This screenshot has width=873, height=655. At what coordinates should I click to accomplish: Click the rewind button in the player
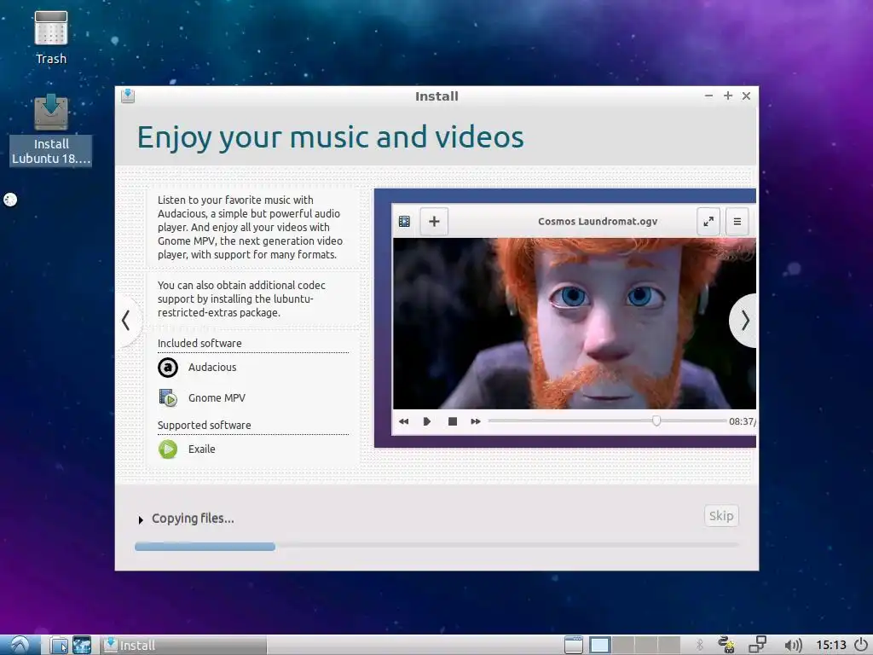(403, 421)
